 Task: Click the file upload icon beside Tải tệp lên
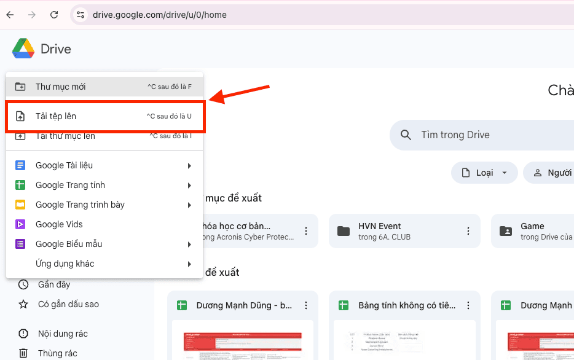coord(20,116)
